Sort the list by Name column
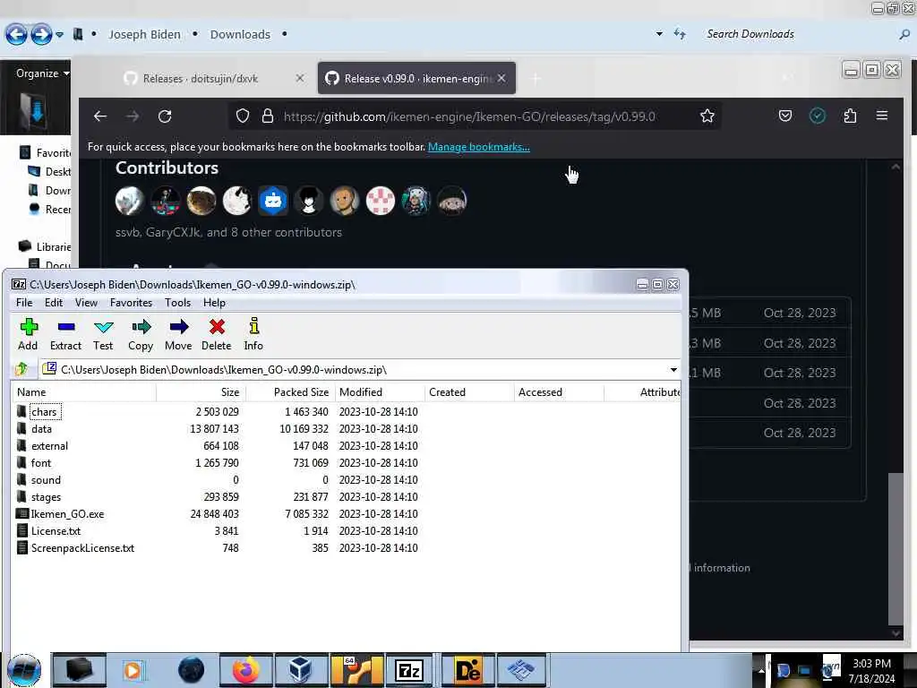The height and width of the screenshot is (688, 917). 83,392
